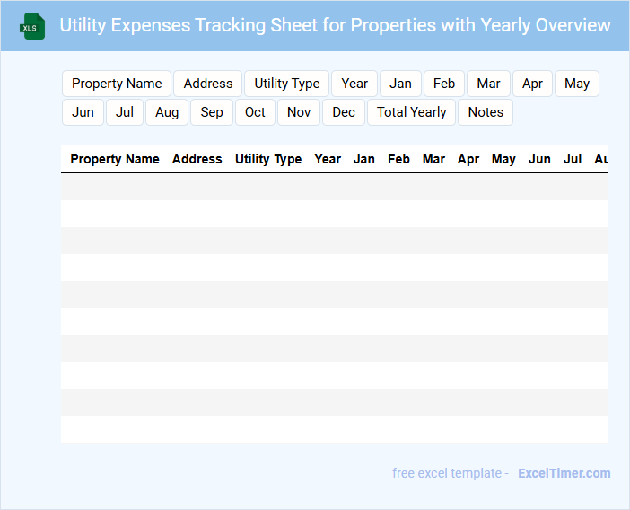The height and width of the screenshot is (510, 630).
Task: Click the first empty table row
Action: [x=334, y=187]
